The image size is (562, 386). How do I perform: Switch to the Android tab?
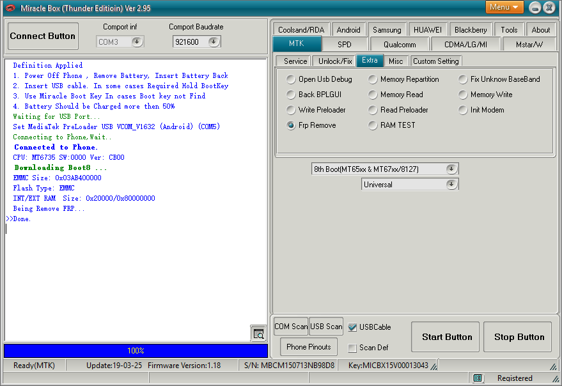[348, 30]
